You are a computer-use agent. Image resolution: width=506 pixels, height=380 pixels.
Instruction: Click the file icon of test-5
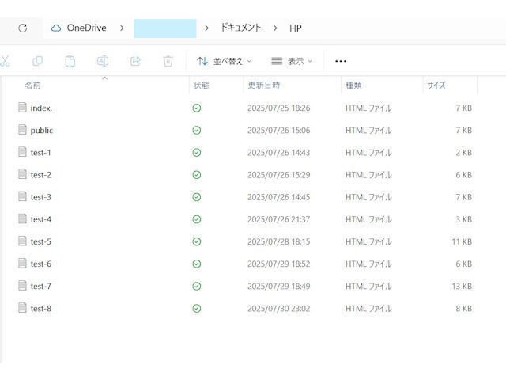[x=22, y=241]
